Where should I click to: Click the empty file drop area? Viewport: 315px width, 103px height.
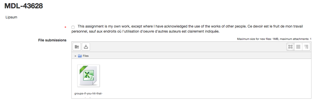(205, 78)
